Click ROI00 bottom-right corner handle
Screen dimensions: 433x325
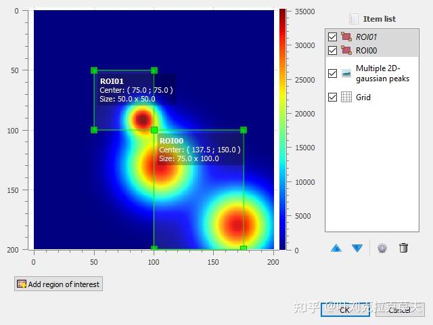tap(244, 248)
